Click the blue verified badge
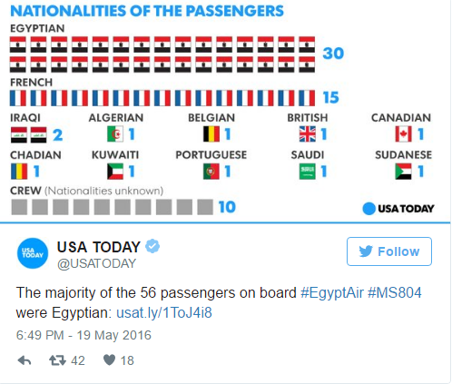This screenshot has width=452, height=384. click(x=152, y=246)
